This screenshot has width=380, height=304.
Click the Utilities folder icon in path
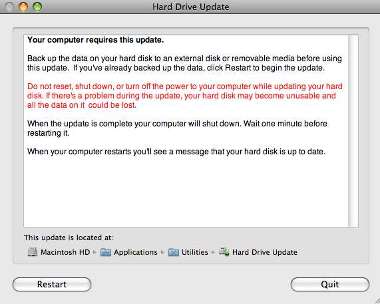point(174,252)
